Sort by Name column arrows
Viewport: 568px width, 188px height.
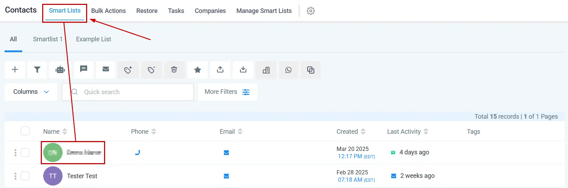click(x=65, y=132)
